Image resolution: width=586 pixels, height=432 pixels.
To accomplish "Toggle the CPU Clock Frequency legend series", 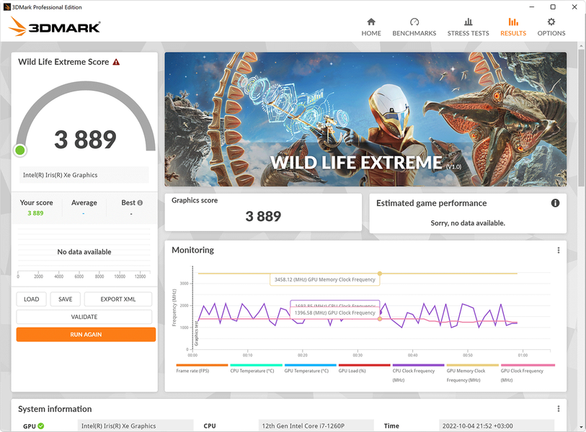I will tap(418, 373).
